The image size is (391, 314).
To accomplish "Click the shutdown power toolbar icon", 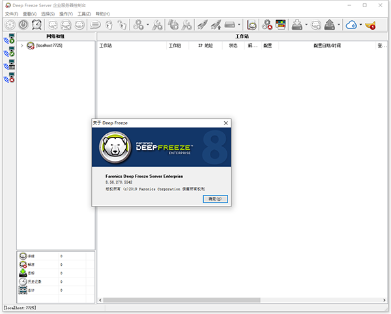I will tap(23, 25).
